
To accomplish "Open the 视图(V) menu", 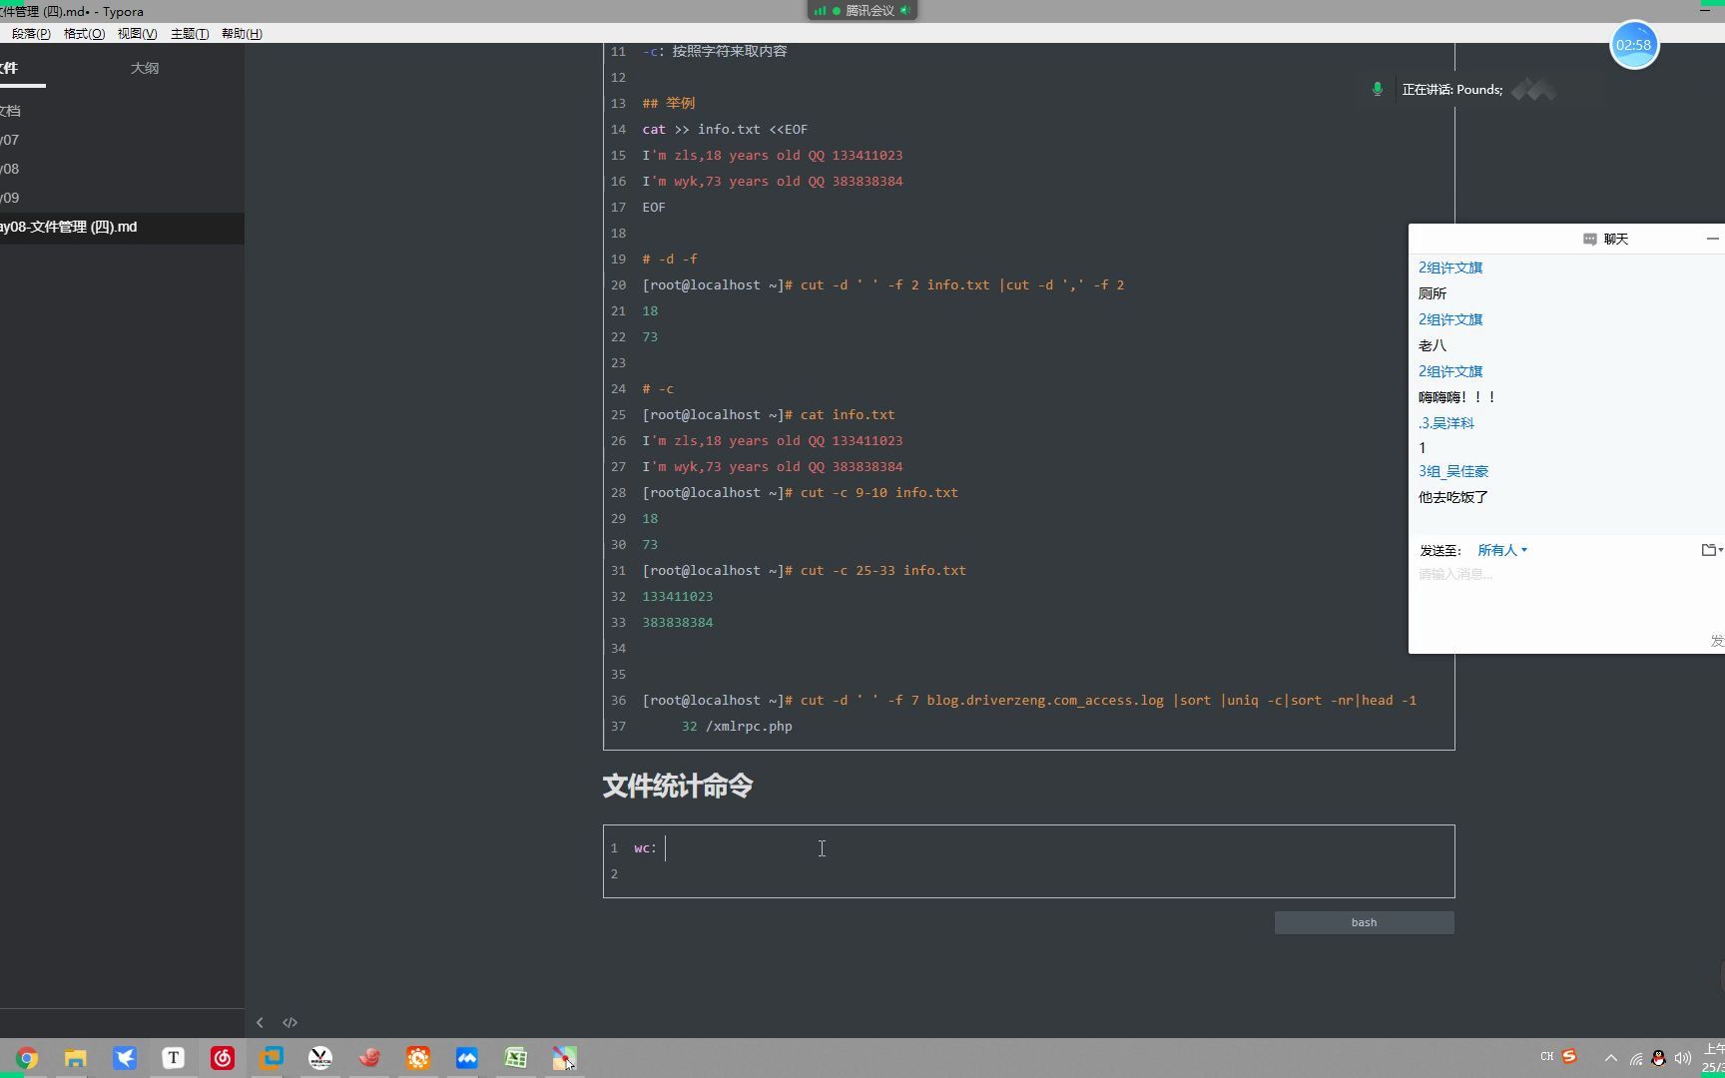I will 137,34.
